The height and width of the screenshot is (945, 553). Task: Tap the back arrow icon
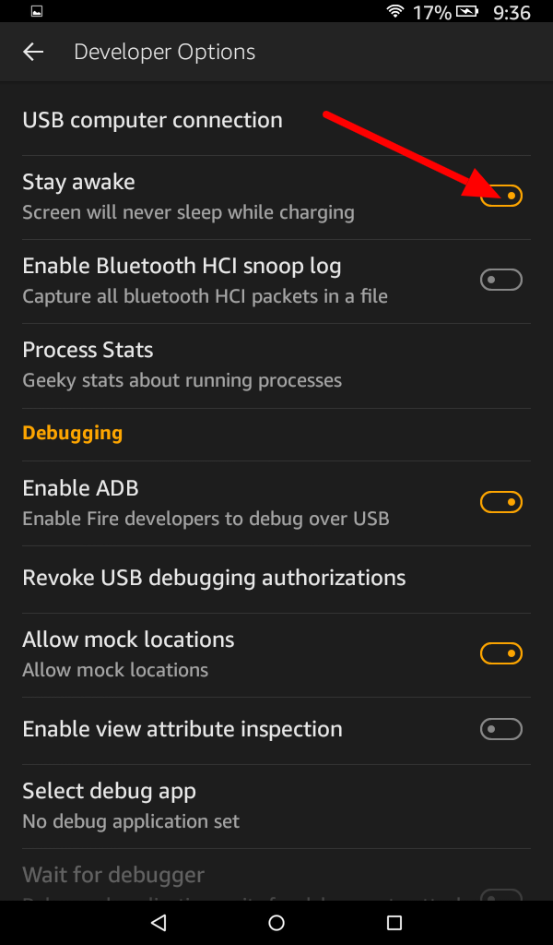(x=33, y=52)
